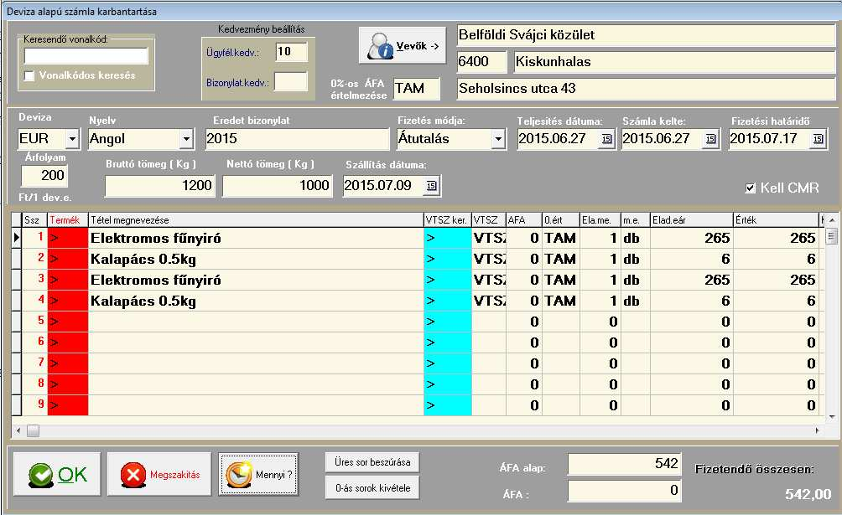Click the Árfolyam field showing 200
This screenshot has height=515, width=842.
click(44, 175)
